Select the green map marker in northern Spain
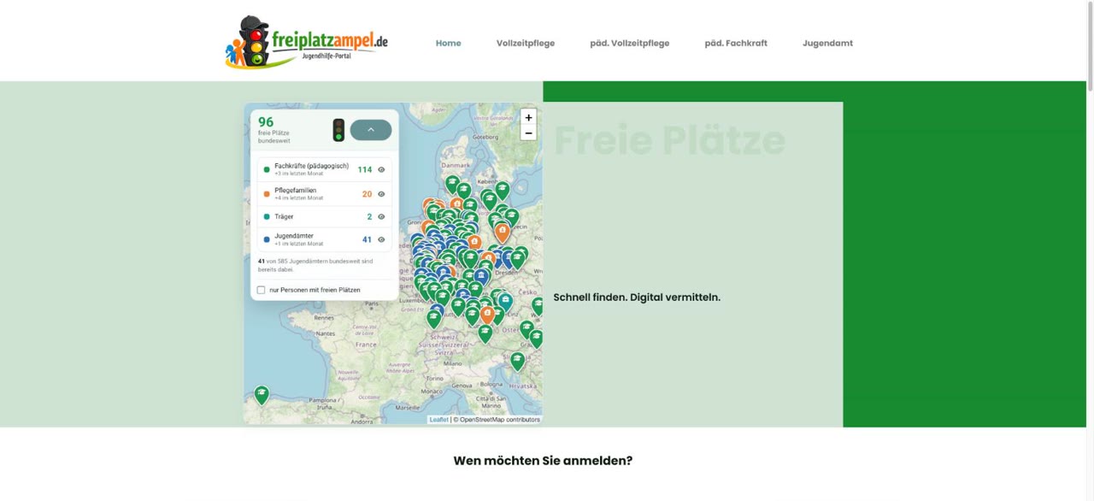 click(262, 395)
